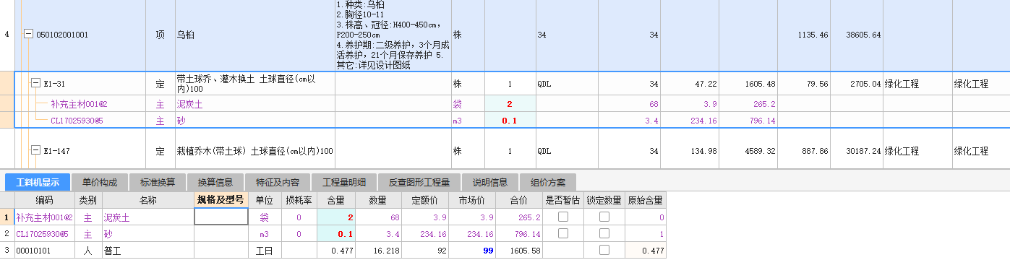Click the 栽植乔木(带土球) name cell
Screen dimensions: 1010x260
pos(254,151)
